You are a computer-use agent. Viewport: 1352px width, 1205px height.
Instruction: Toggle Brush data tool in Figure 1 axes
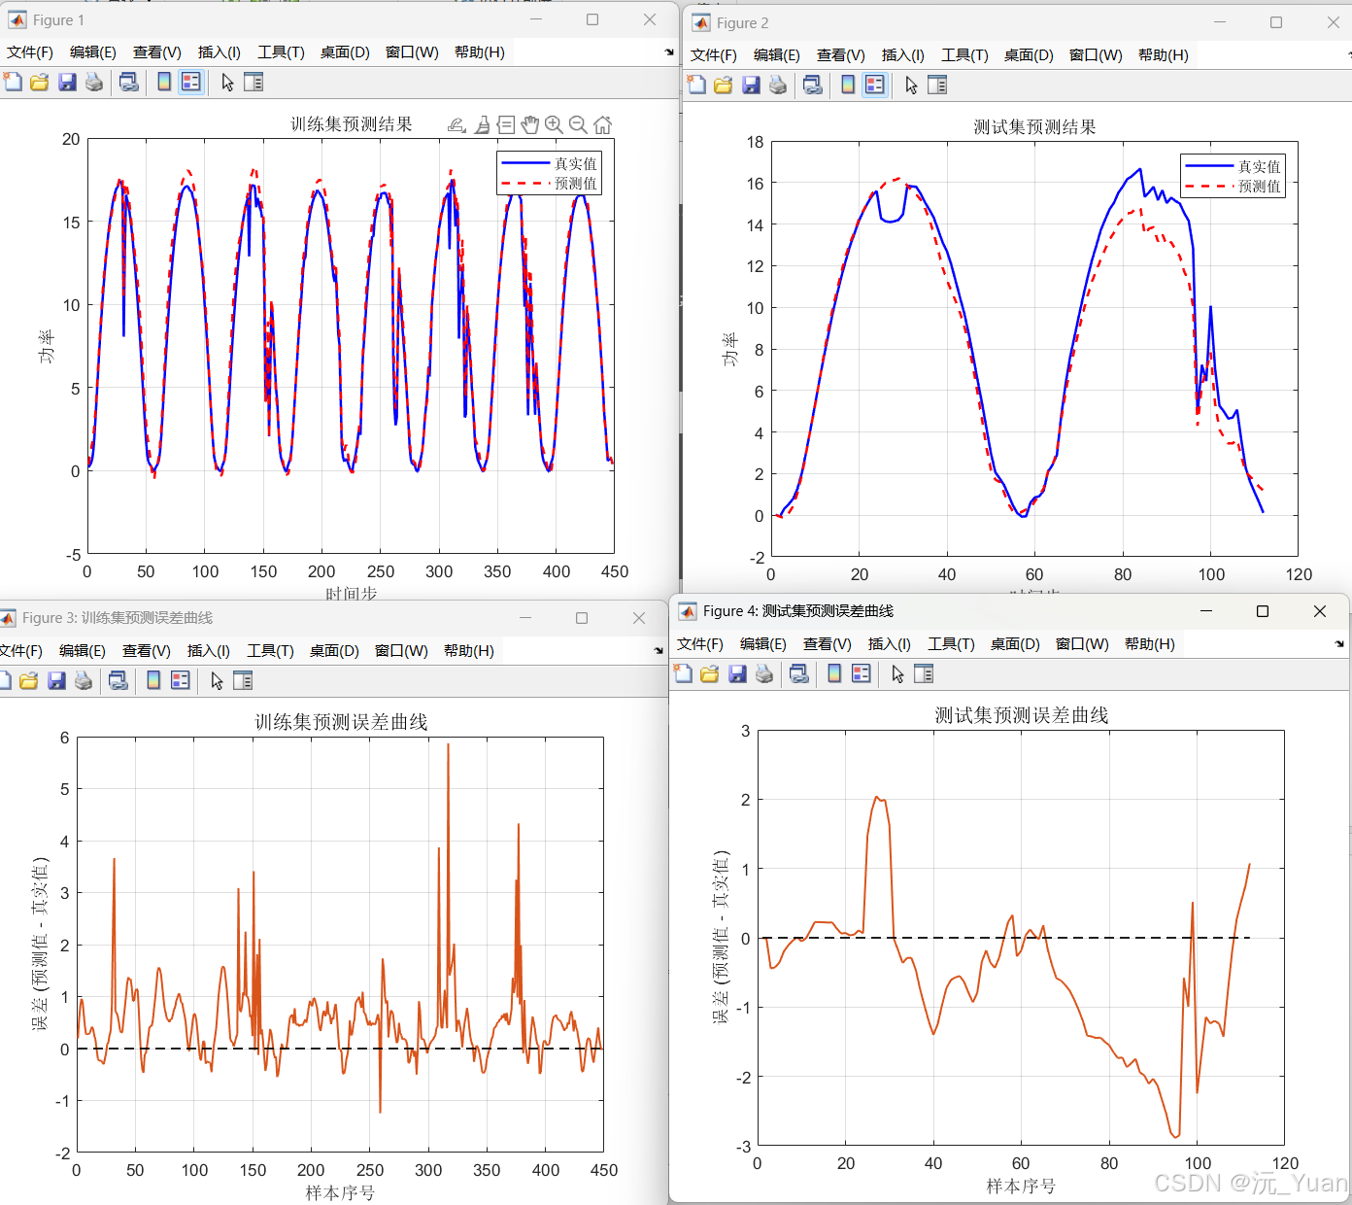pyautogui.click(x=483, y=124)
